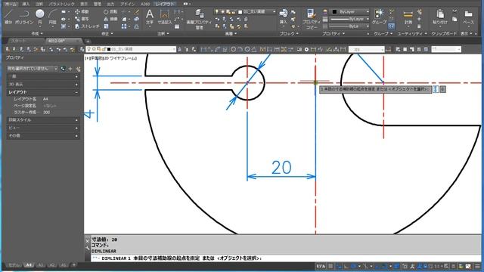Screen dimensions: 484x272
Task: Click the viewport controls label in drawing
Action: tap(111, 58)
